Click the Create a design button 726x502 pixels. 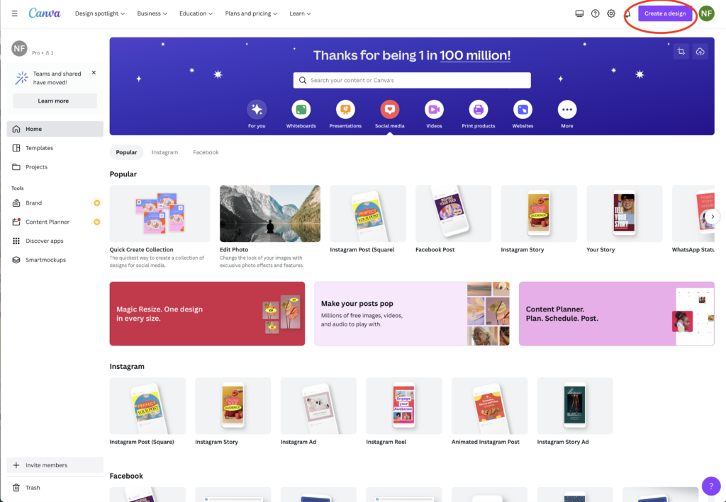coord(665,13)
